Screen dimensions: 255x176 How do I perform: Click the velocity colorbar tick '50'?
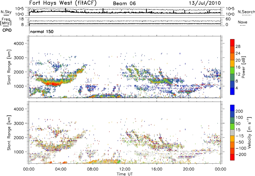(238, 124)
